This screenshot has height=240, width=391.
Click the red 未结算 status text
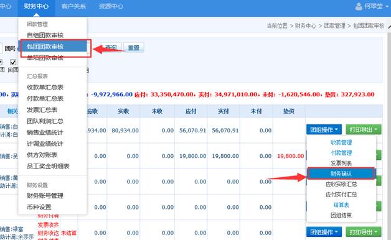point(69,233)
